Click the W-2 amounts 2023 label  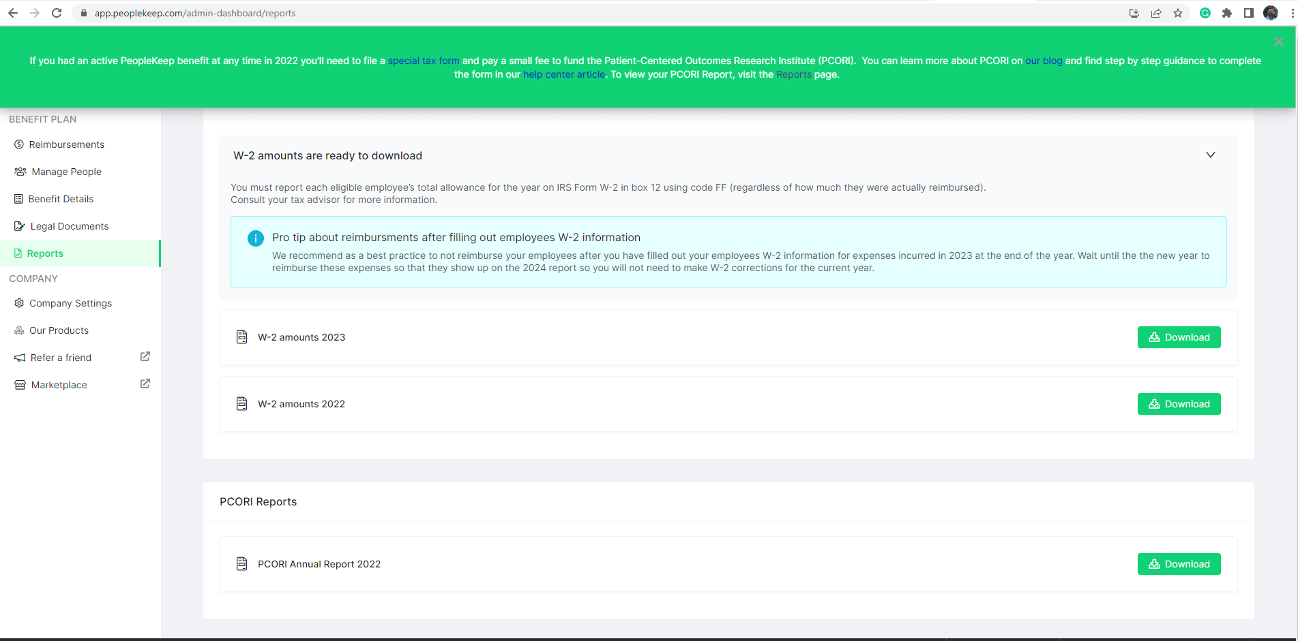[301, 337]
